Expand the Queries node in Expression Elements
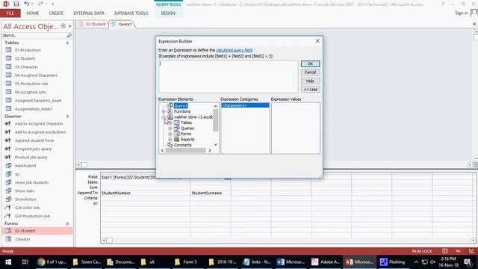The image size is (478, 269). point(170,129)
